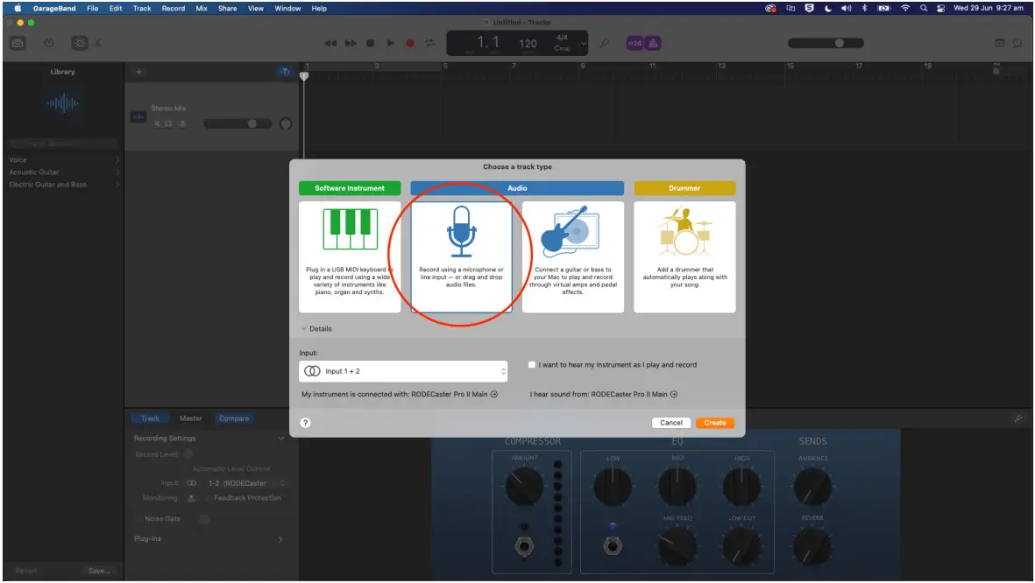This screenshot has height=583, width=1035.
Task: Select the Audio microphone track type
Action: point(460,254)
